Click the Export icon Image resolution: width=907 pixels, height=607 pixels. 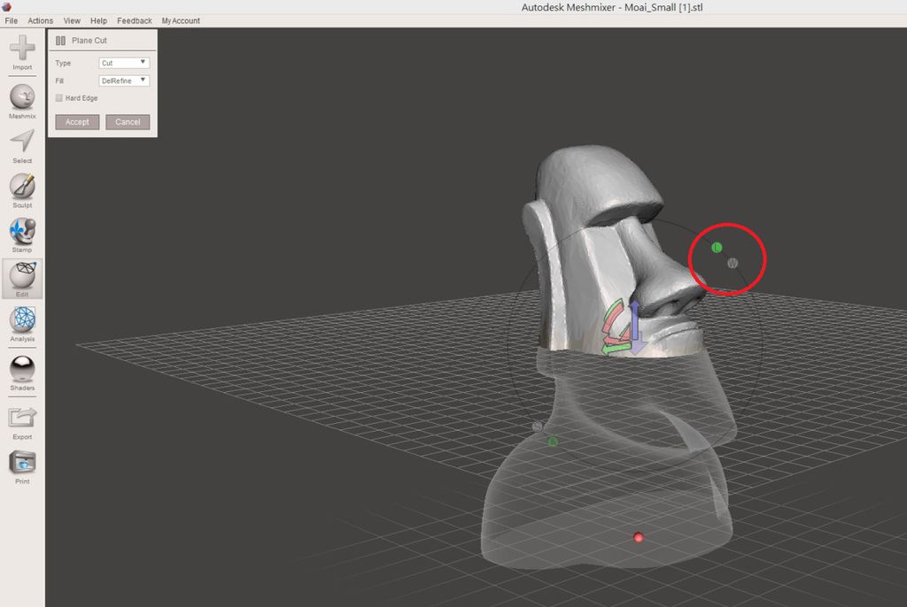22,418
